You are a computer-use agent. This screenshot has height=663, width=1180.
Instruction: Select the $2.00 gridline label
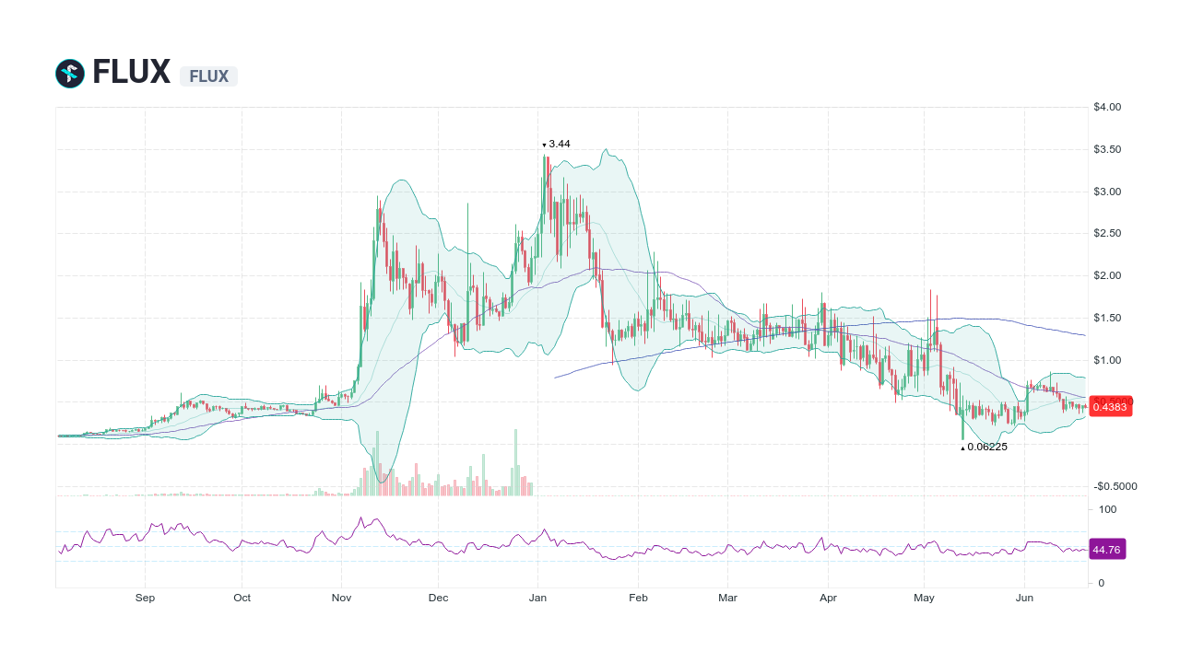1107,275
